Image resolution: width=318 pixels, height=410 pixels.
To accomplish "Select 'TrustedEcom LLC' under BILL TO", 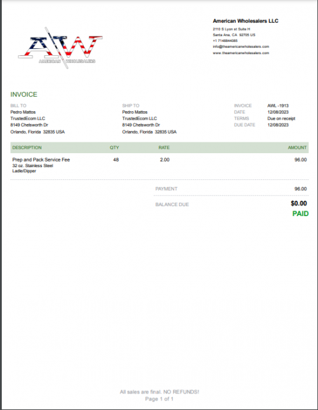I will [28, 118].
